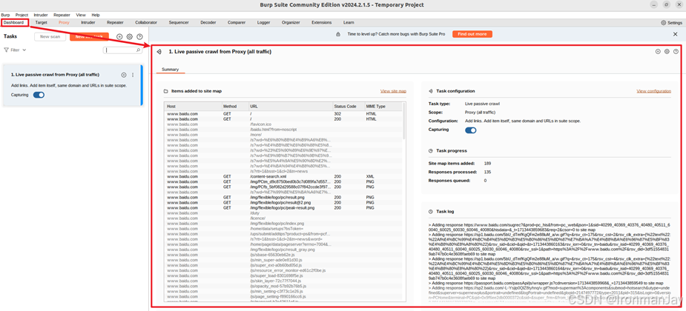
Task: Select the /licence/ row
Action: [x=283, y=218]
